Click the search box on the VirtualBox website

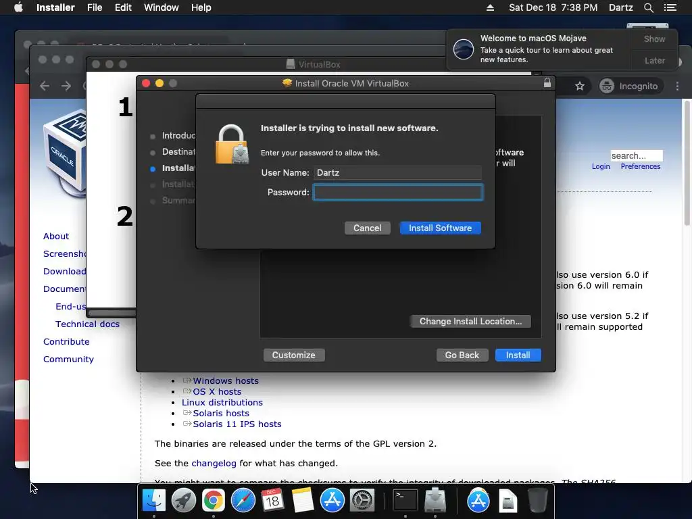(637, 156)
